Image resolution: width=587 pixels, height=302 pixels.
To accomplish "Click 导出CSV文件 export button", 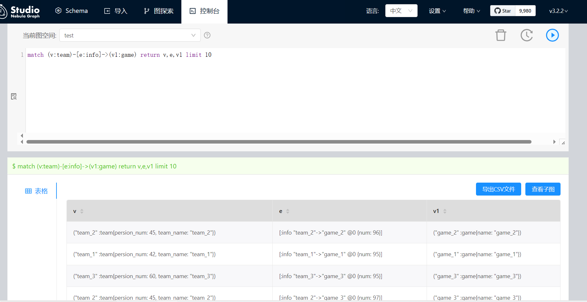I will point(499,189).
